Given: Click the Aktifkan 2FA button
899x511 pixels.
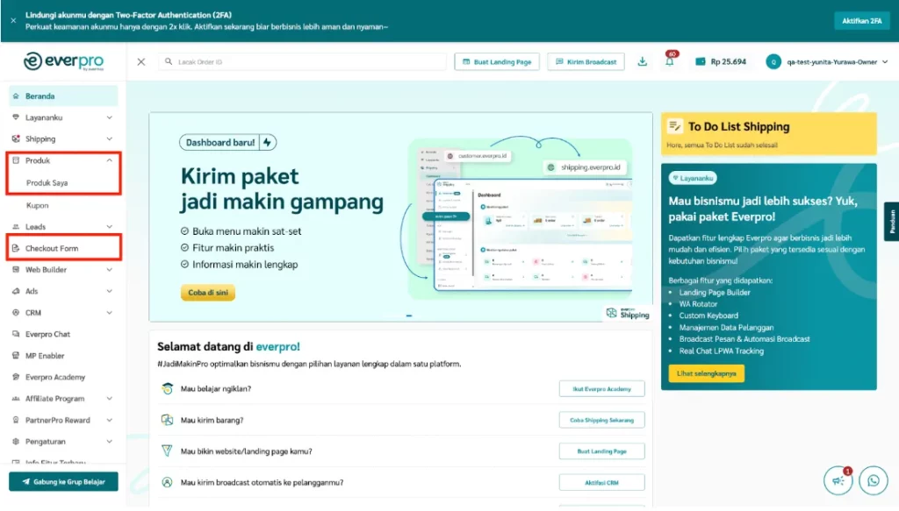Looking at the screenshot, I should point(860,20).
